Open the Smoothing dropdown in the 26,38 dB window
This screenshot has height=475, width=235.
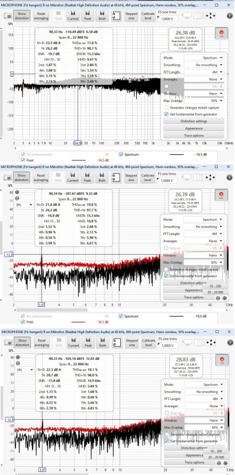204,65
